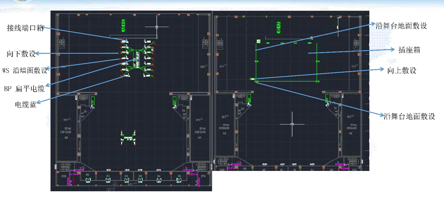Select the 插座箱 annotation label

[x=409, y=50]
